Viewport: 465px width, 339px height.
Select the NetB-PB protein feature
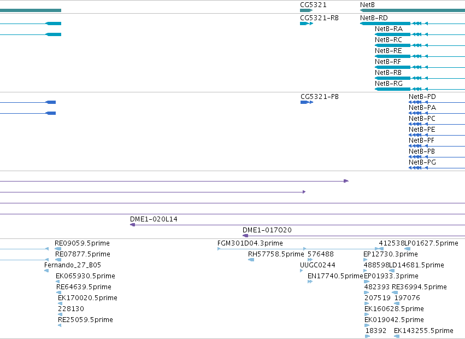tap(437, 157)
